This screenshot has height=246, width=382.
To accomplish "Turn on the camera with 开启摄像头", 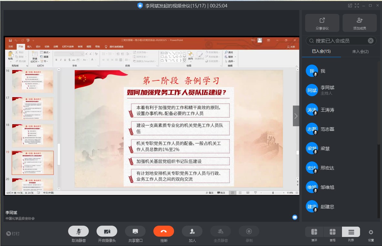I will 107,231.
